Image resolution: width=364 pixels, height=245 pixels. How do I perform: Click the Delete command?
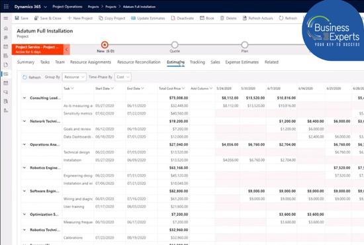tap(228, 18)
